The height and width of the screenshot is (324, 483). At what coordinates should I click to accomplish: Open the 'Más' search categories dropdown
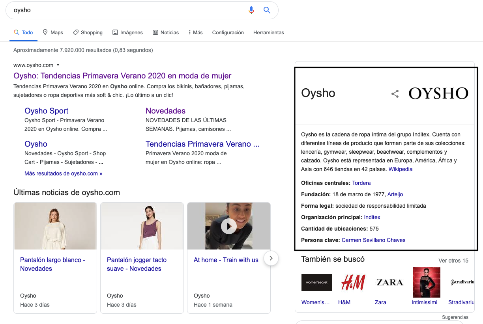195,32
